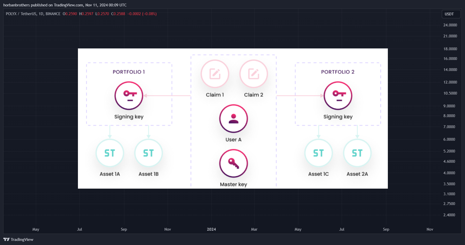This screenshot has width=465, height=245.
Task: Click the open price O0.2590
Action: (70, 14)
